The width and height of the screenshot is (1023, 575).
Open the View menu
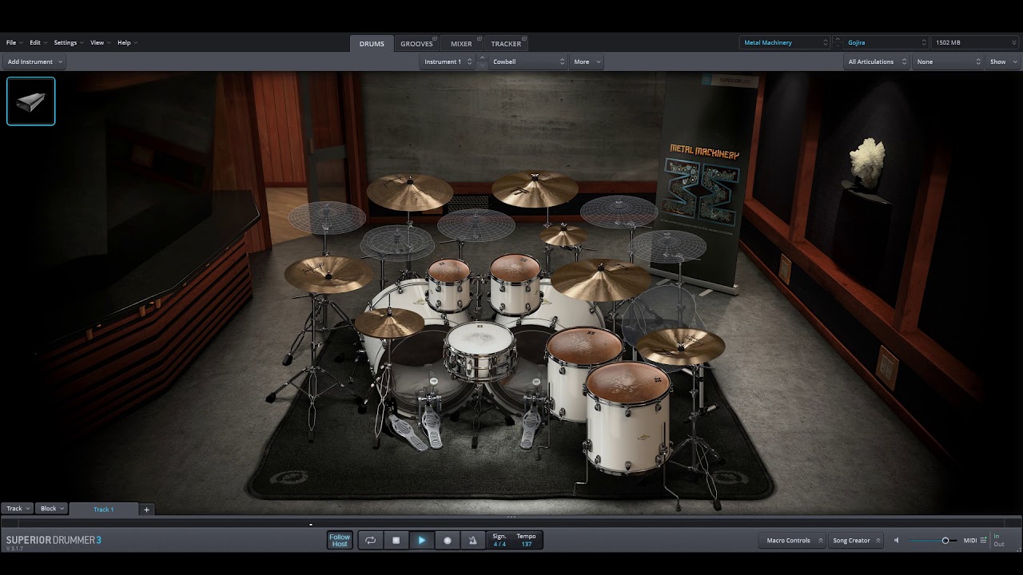click(x=99, y=42)
